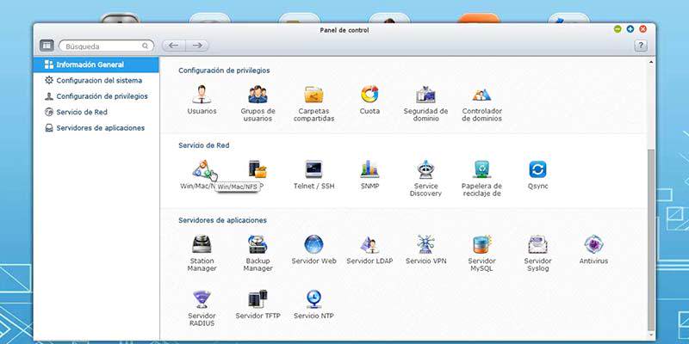Screen dimensions: 689x344
Task: Maximize the Panel de control window
Action: (630, 29)
